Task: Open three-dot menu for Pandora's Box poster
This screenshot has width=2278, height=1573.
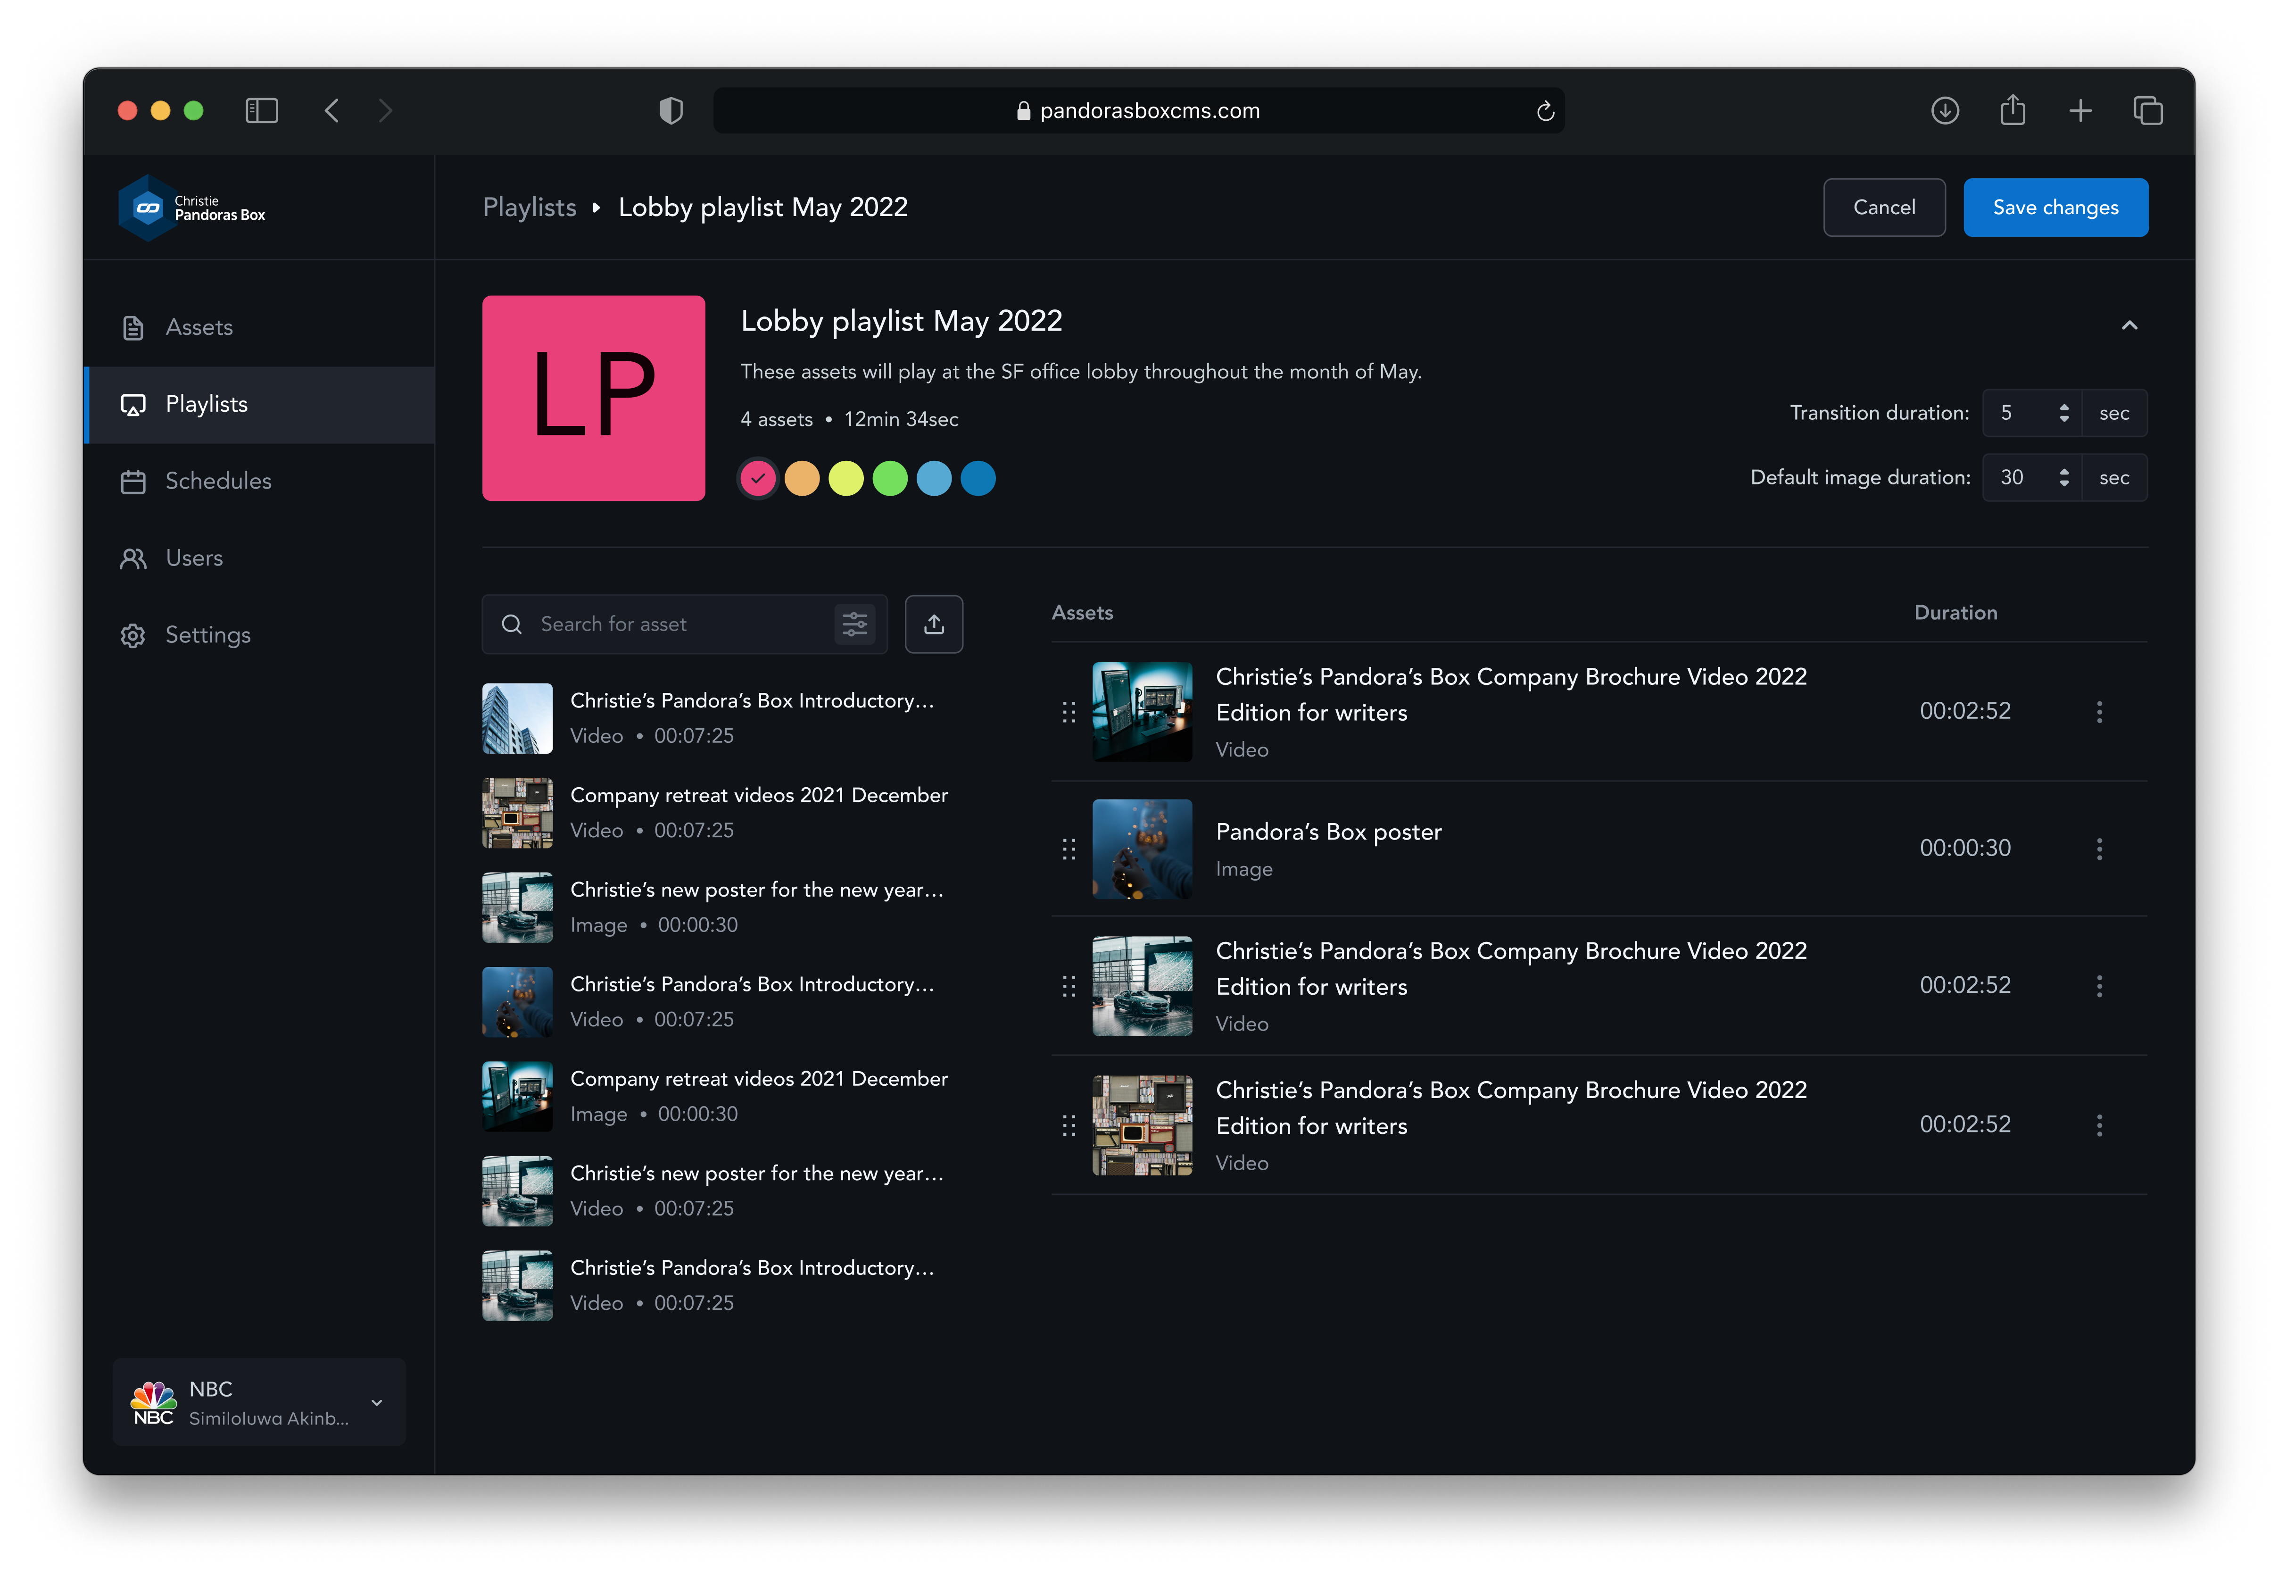Action: (x=2099, y=849)
